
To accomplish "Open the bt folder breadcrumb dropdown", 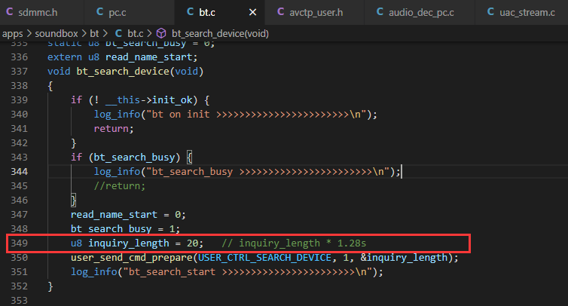I will (94, 34).
